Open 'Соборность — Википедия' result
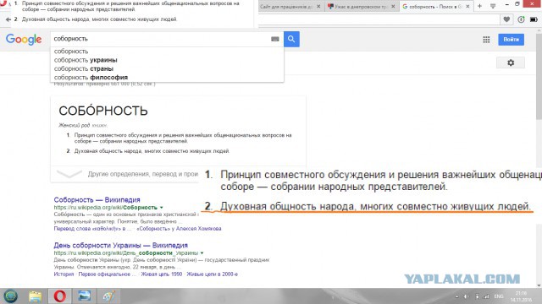 (x=97, y=199)
